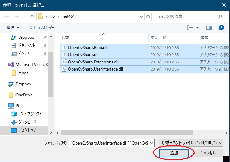Click the OpenCvSharp.Extensions.dll file icon

[x=64, y=62]
